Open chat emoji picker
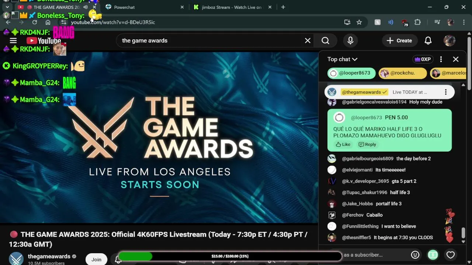This screenshot has height=265, width=472. [x=415, y=255]
